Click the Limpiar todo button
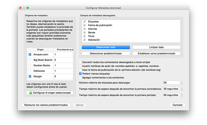The image size is (207, 125). (x=156, y=47)
